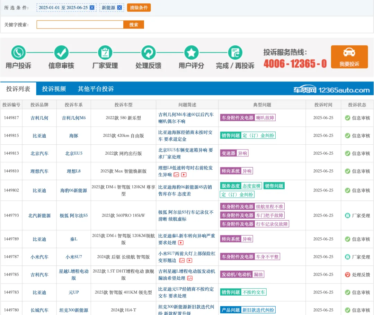Click the 处理反馈 refresh icon
Image resolution: width=374 pixels, height=315 pixels.
pyautogui.click(x=148, y=53)
